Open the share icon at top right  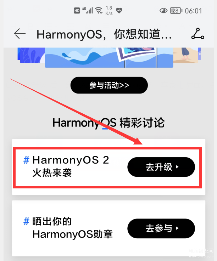197,34
